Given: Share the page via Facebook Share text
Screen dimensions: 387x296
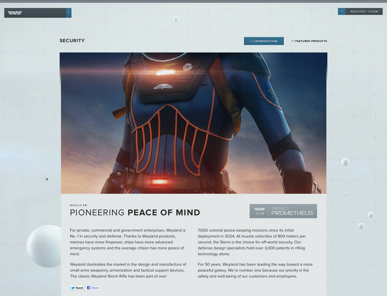Looking at the screenshot, I should (95, 288).
